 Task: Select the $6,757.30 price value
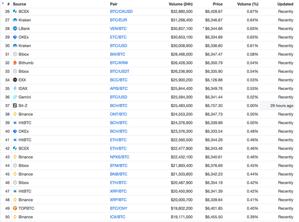[x=214, y=106]
